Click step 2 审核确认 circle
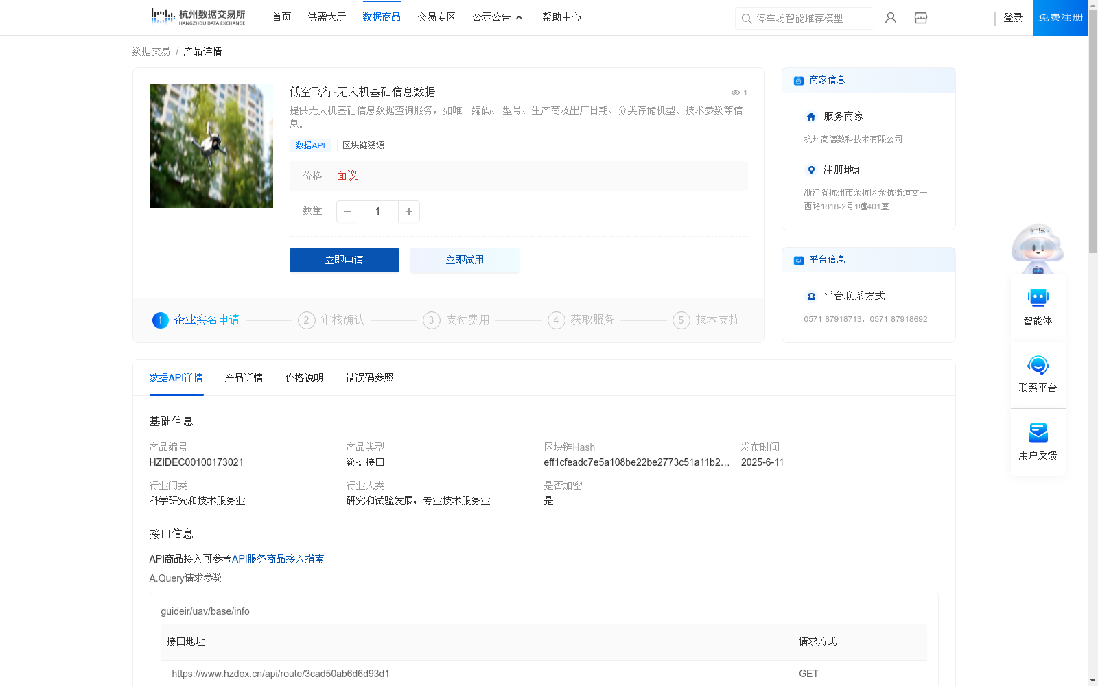The height and width of the screenshot is (686, 1098). [307, 320]
